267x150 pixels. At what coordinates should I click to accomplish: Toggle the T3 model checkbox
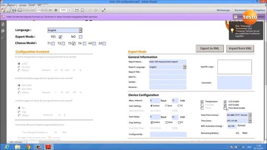pos(74,43)
